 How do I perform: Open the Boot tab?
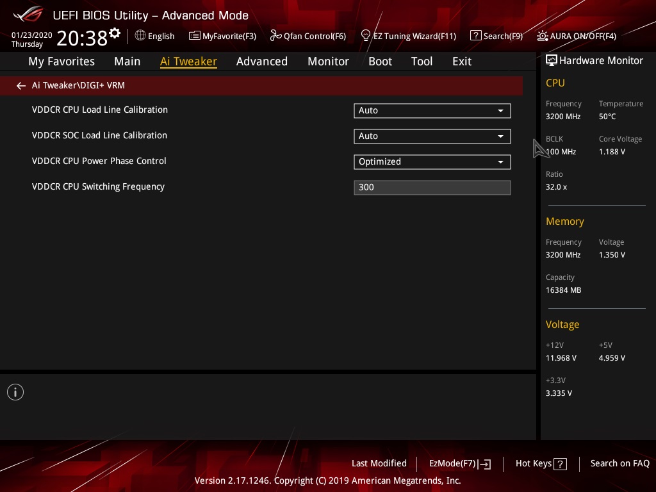[x=380, y=61]
